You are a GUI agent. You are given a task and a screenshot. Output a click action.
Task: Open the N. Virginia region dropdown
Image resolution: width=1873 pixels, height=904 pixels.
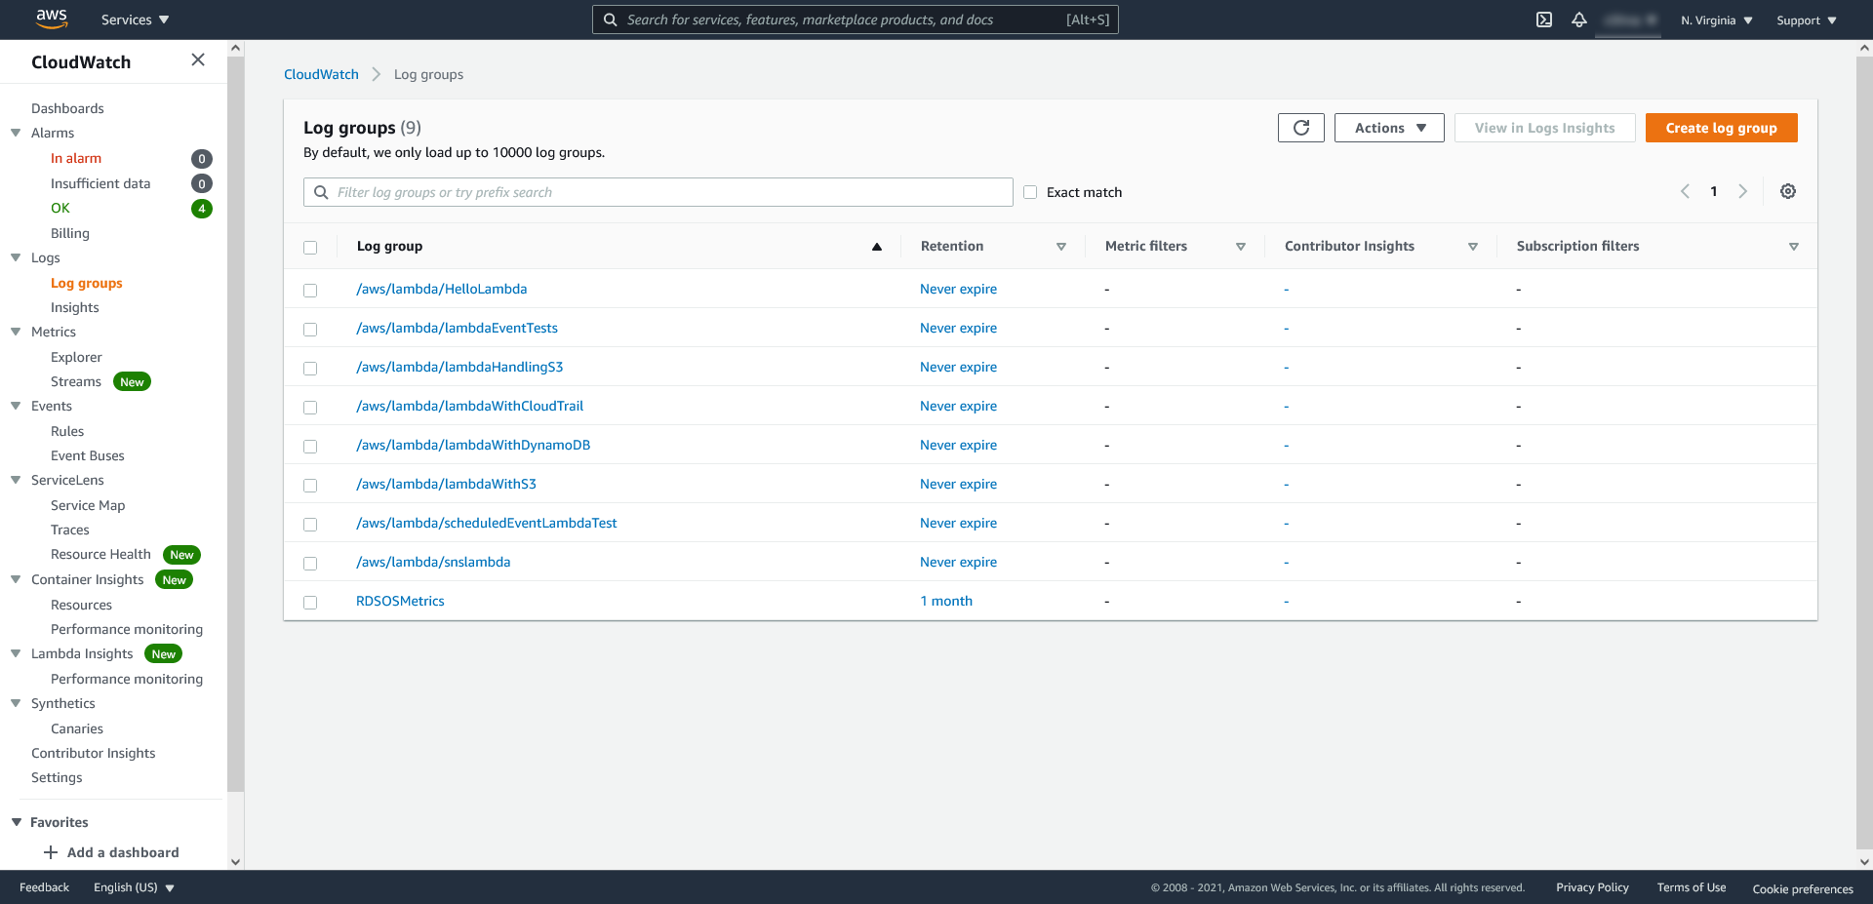pos(1717,20)
